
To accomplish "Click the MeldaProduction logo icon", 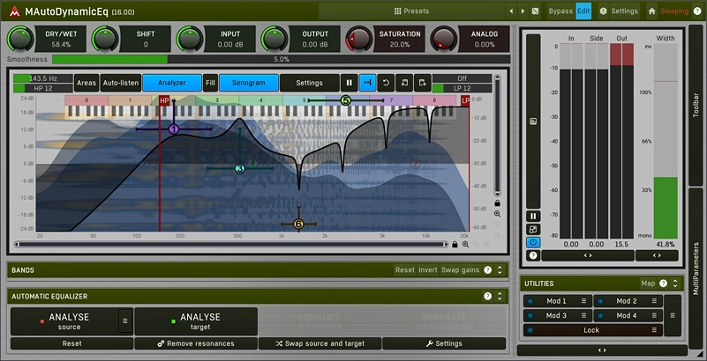I will [x=14, y=11].
